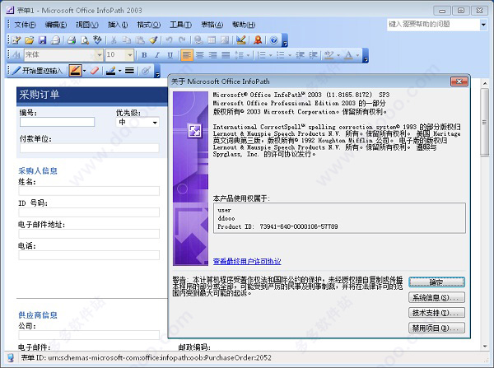
Task: Toggle Align Left
Action: 187,55
